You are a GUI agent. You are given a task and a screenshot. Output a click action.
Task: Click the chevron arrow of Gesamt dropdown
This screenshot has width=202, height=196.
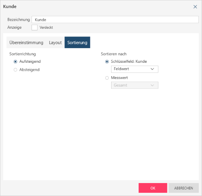click(x=152, y=85)
